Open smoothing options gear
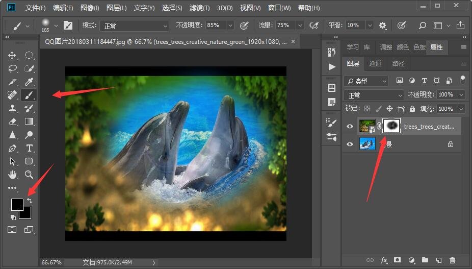This screenshot has width=472, height=269. pos(382,26)
